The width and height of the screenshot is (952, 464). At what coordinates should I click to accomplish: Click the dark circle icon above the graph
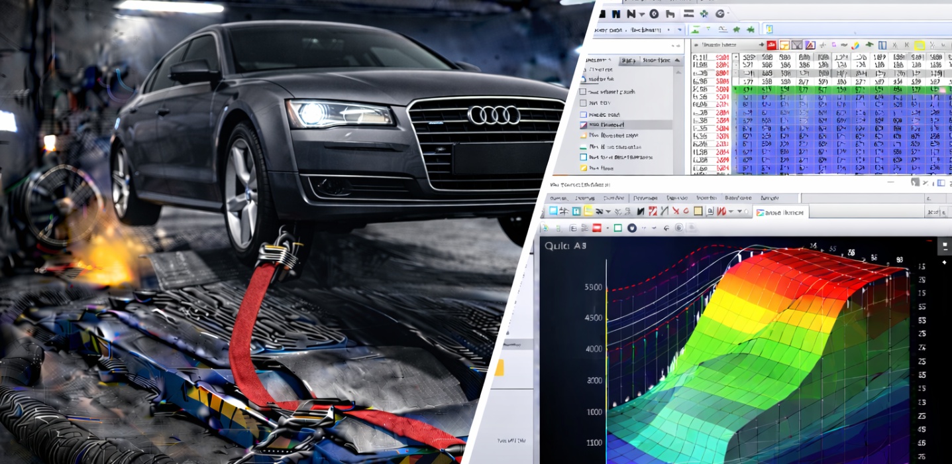632,228
